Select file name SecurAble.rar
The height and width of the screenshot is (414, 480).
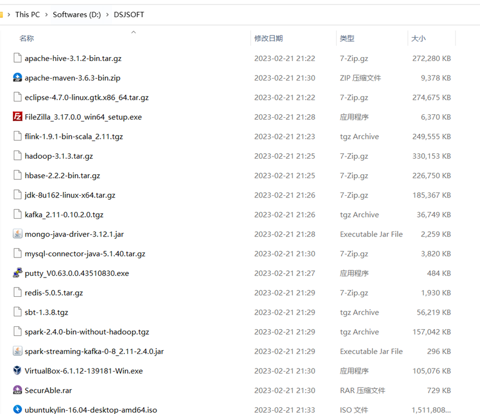(x=48, y=391)
